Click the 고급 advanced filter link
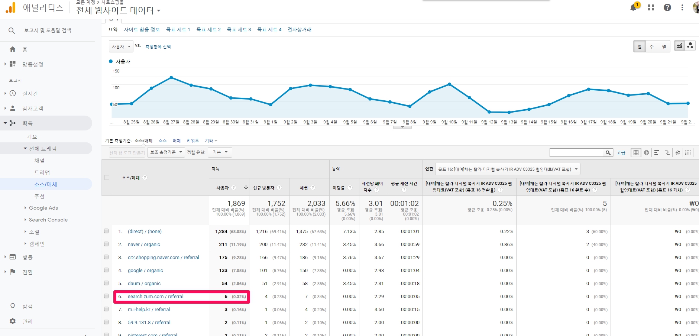The width and height of the screenshot is (699, 336). (621, 152)
